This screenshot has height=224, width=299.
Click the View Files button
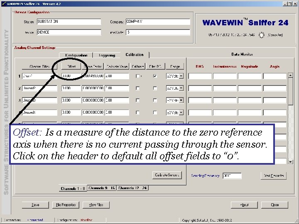(x=96, y=205)
